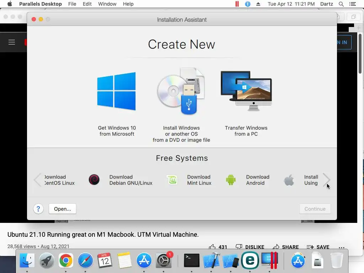This screenshot has width=364, height=273.
Task: Click the tab overview icon in browser toolbar
Action: click(x=354, y=17)
